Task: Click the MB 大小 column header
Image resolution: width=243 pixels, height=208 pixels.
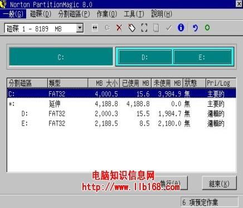Action: 104,83
